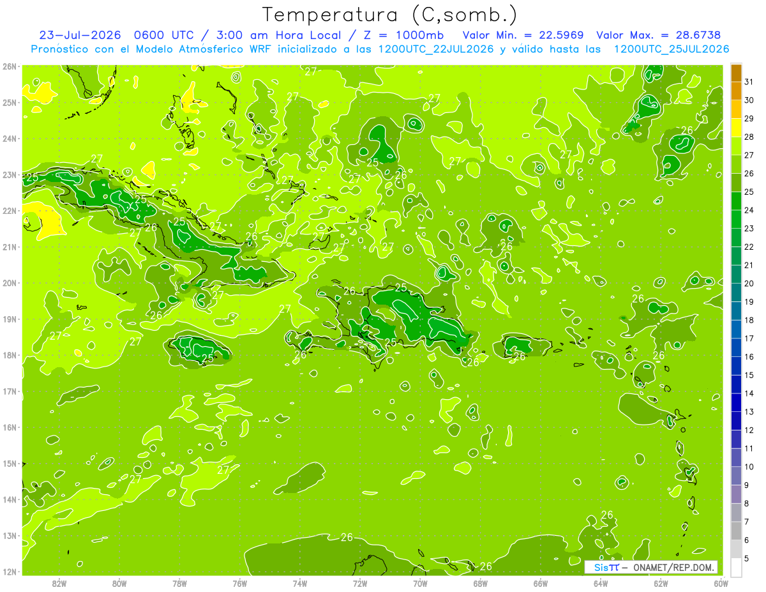Click the color scale label "9"
This screenshot has height=592, width=766.
[x=747, y=485]
